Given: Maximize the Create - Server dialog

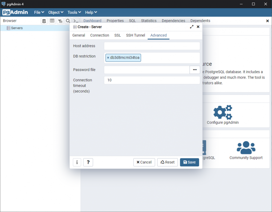Looking at the screenshot, I should coord(192,27).
